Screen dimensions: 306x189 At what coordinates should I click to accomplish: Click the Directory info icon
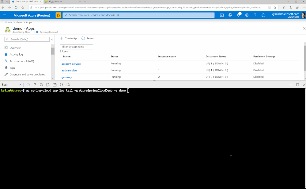[37, 32]
